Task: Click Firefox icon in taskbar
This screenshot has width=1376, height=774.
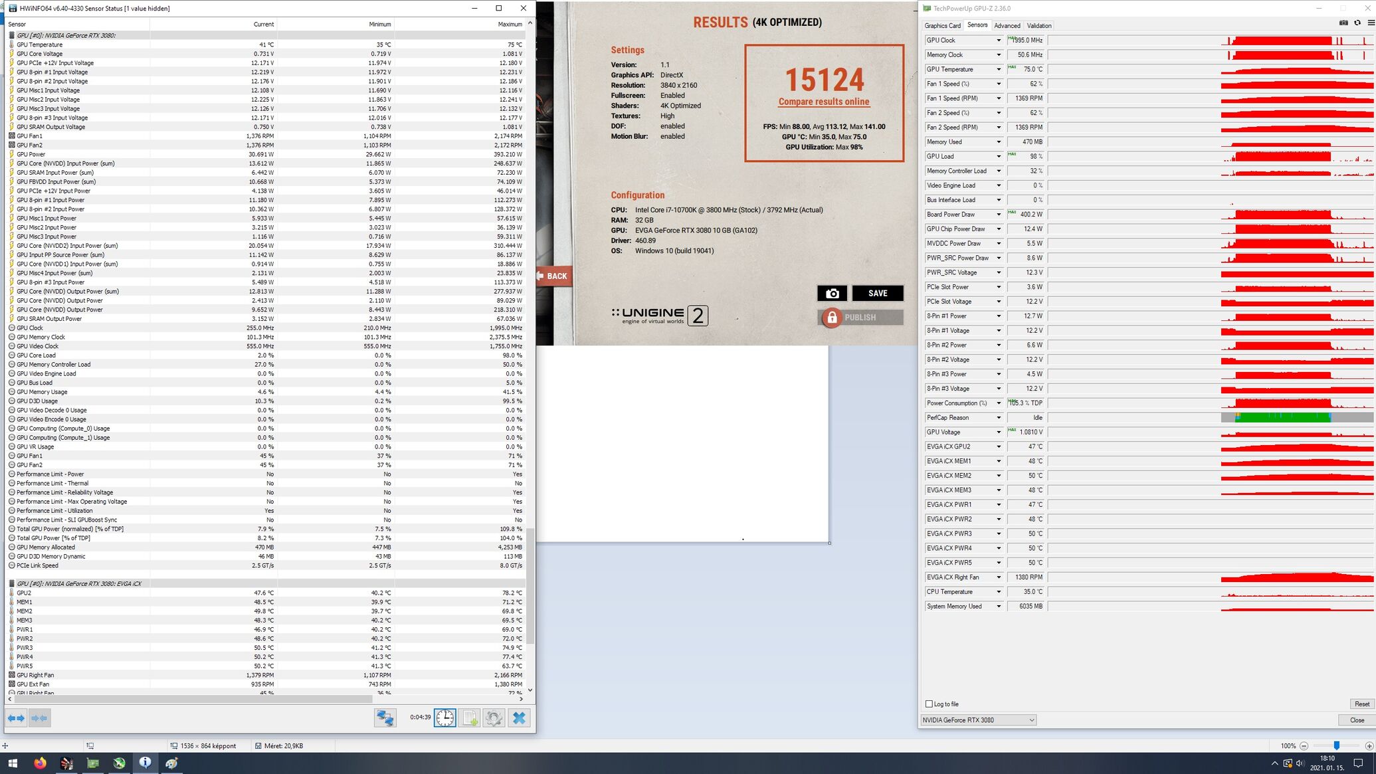Action: click(41, 763)
